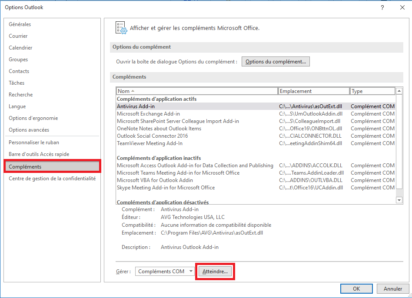Sort add-ins by Type column header
The height and width of the screenshot is (298, 412).
(x=372, y=91)
